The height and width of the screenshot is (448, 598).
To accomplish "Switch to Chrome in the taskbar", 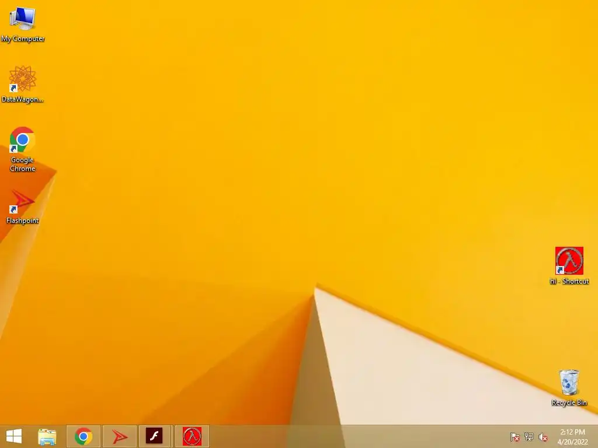I will (x=84, y=436).
